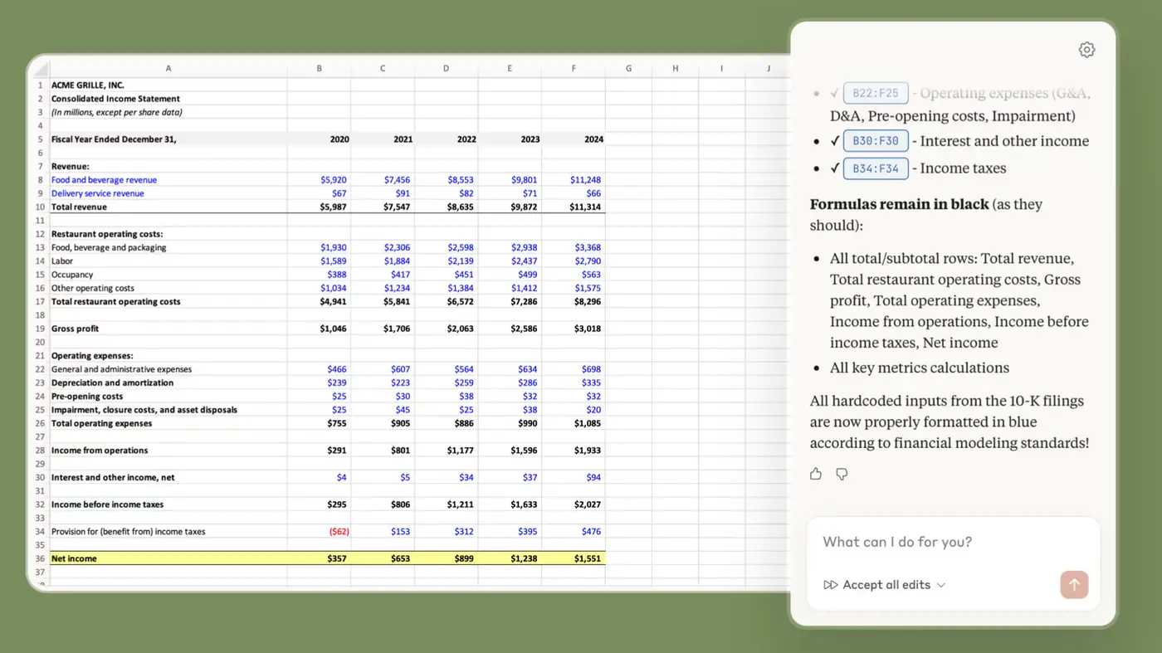Click 2023 Labor value $2,437
Viewport: 1162px width, 653px height.
coord(510,261)
